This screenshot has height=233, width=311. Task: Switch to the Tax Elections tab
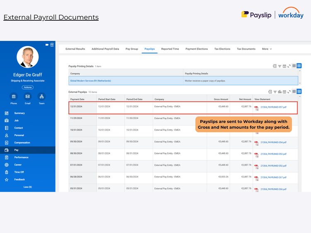[x=222, y=49]
